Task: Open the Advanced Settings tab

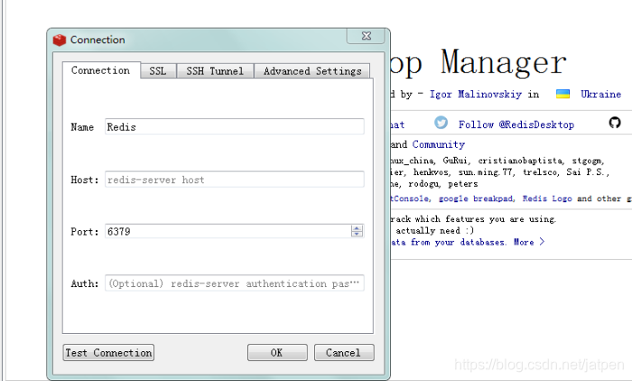Action: 312,71
